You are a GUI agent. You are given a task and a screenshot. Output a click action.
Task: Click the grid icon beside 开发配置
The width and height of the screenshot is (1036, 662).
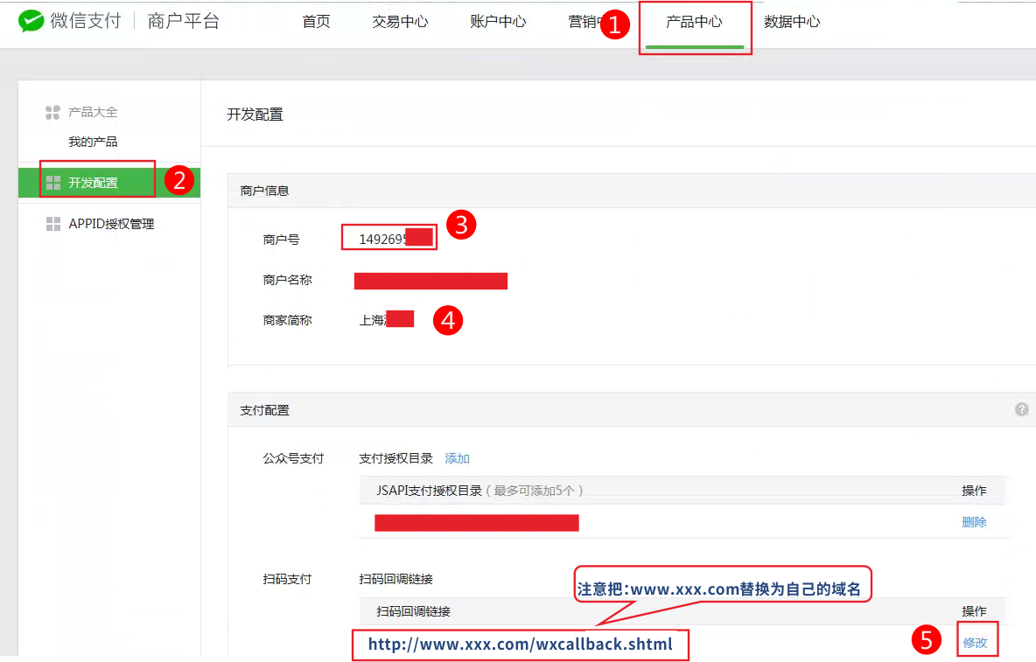[52, 183]
